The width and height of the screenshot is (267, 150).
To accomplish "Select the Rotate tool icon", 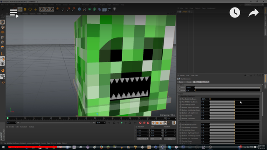I will (x=30, y=9).
